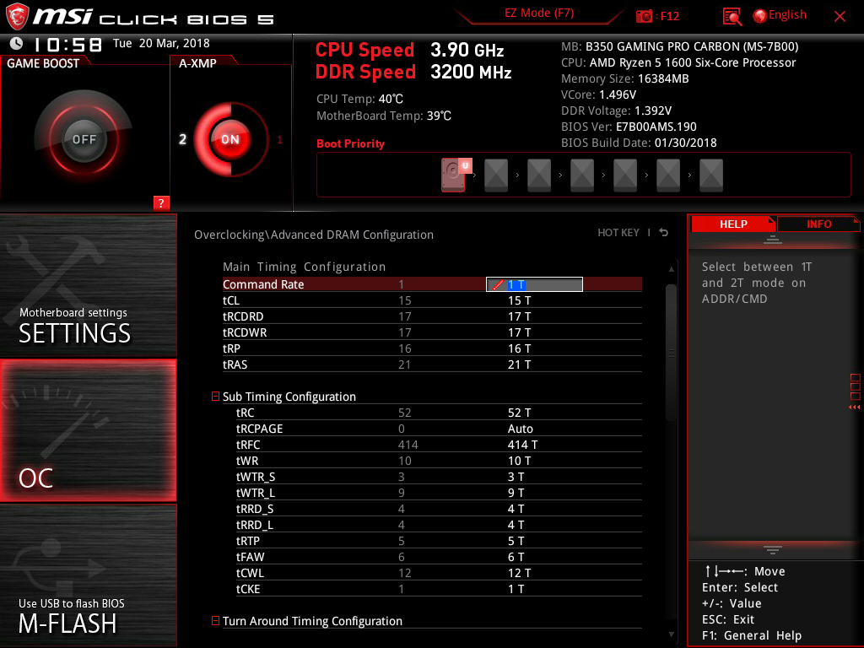Collapse Sub Timing Configuration section

coord(215,397)
